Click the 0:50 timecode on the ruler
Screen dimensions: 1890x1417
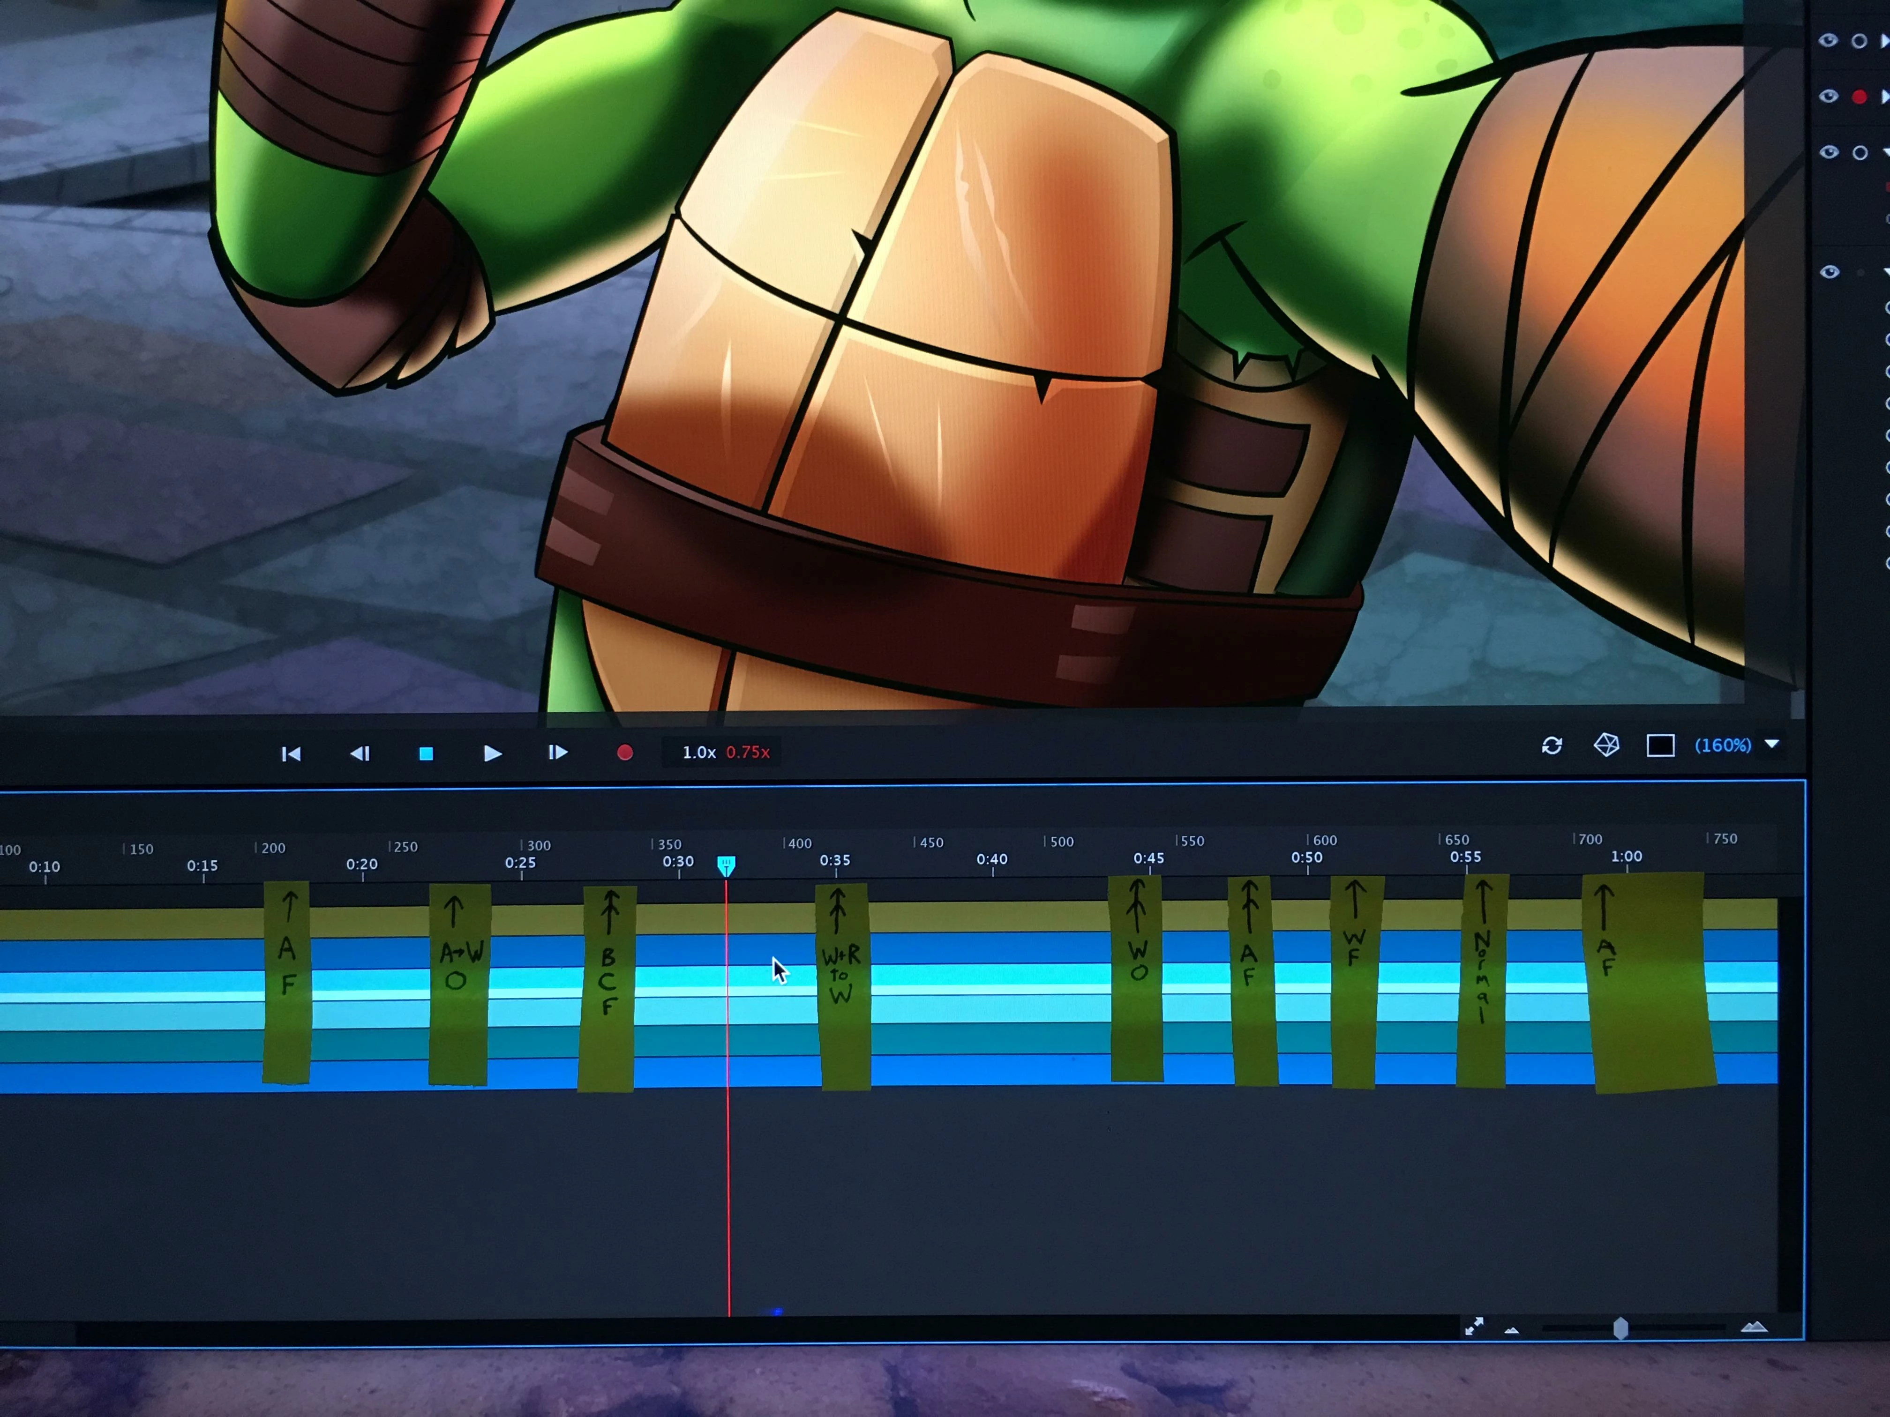tap(1306, 858)
